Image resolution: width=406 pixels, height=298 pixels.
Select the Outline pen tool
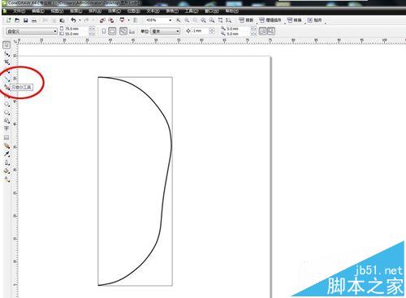(6, 162)
